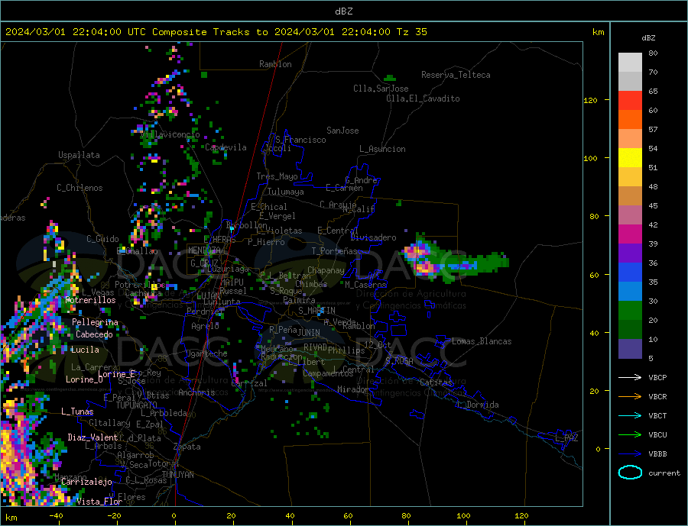Click the 'Tz 35' header value

(x=411, y=32)
